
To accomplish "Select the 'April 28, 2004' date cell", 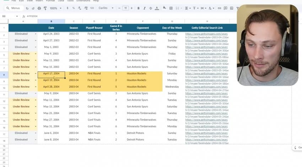I will coord(51,87).
